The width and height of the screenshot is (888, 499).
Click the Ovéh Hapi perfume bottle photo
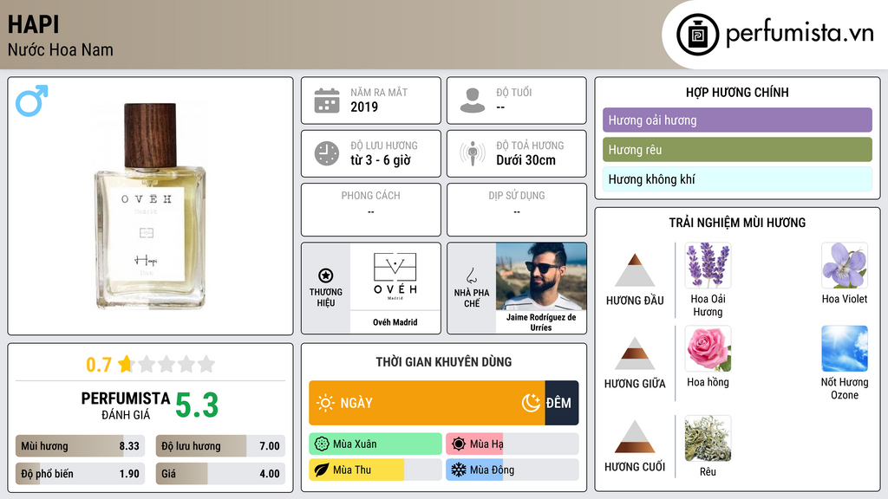coord(150,206)
